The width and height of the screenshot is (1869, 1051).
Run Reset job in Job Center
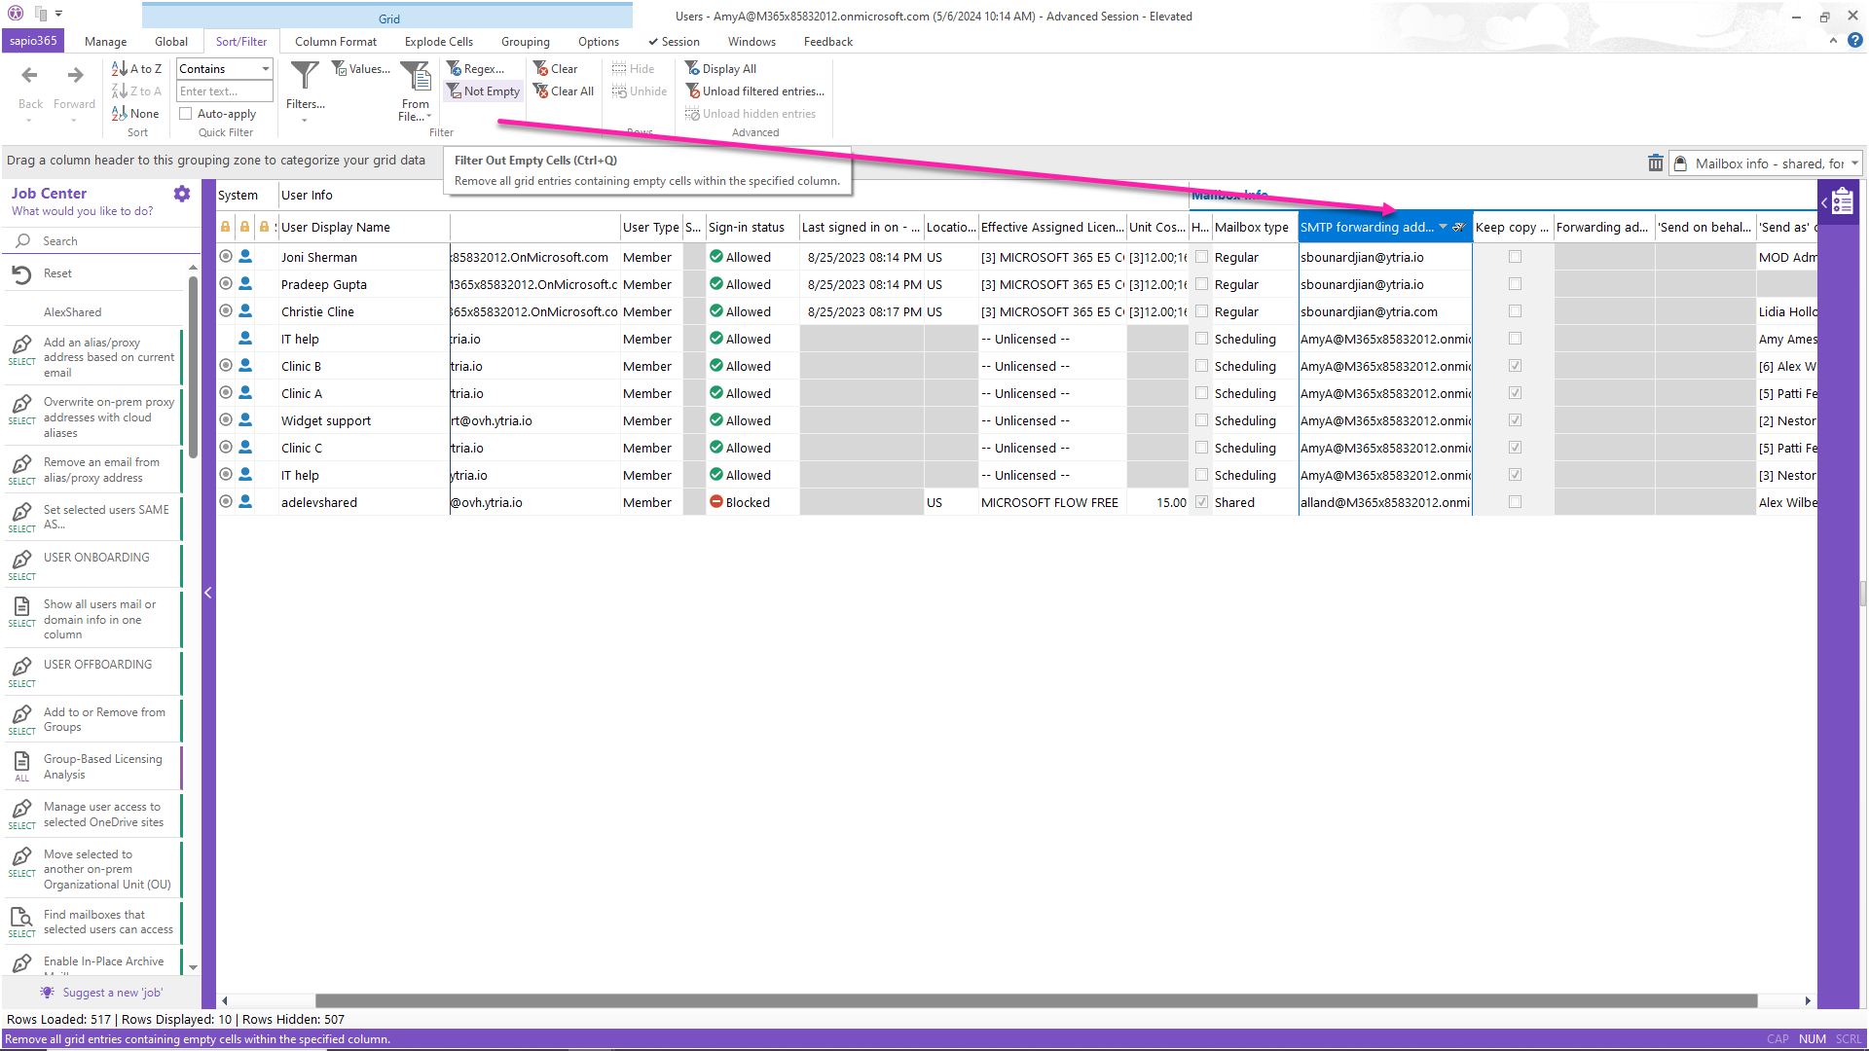click(93, 274)
